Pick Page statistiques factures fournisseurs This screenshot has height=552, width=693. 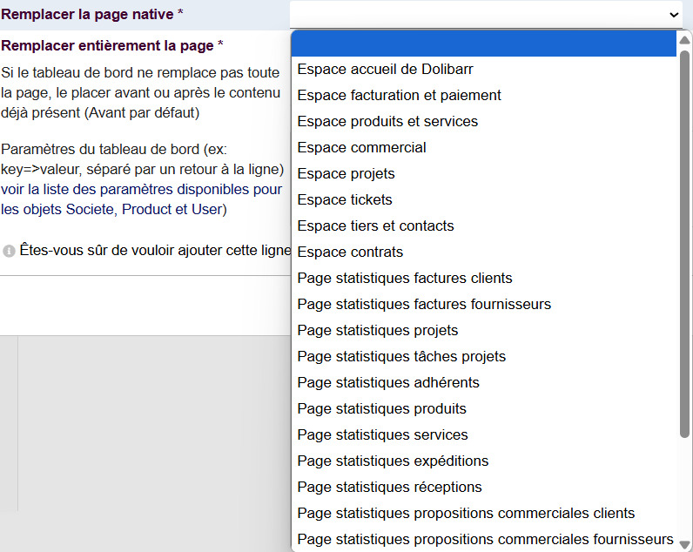423,305
